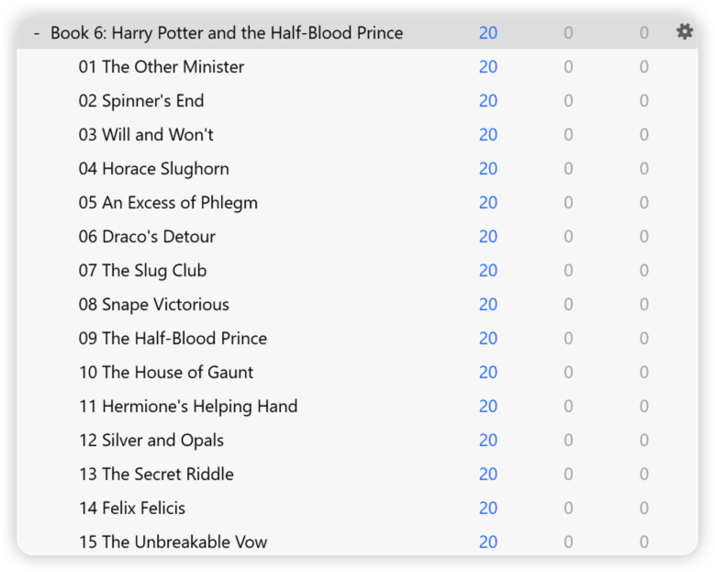Open the gear options for Book 6
The image size is (715, 572).
point(685,32)
